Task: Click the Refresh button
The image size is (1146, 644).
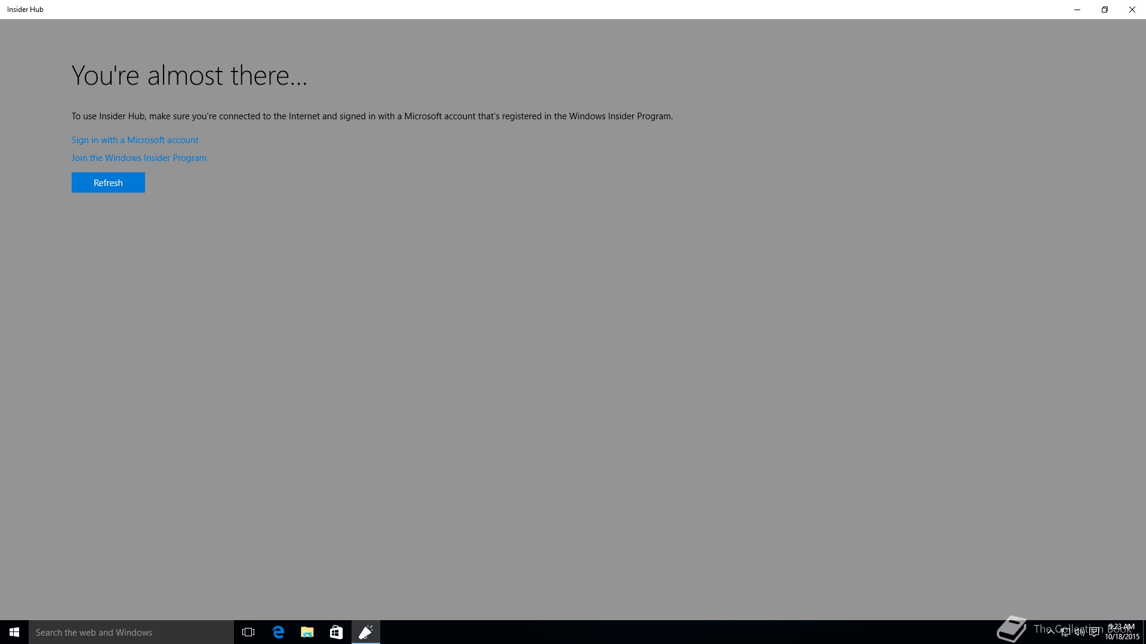Action: (108, 182)
